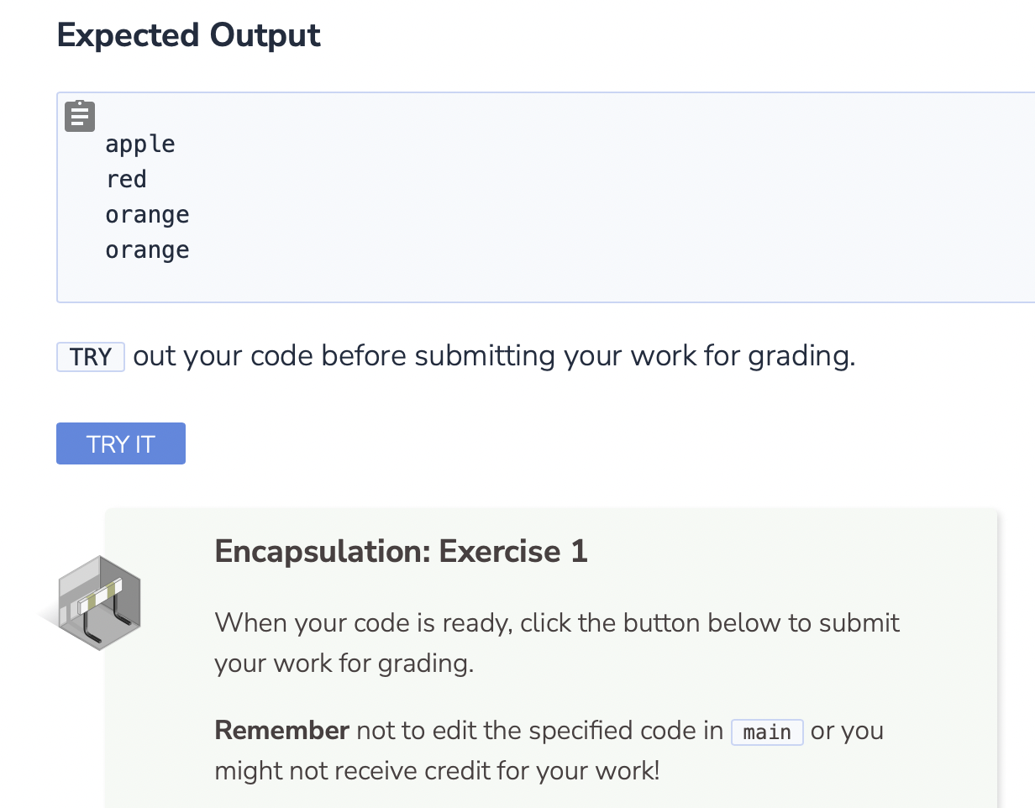Click the inline TRY keyboard badge
Screen dimensions: 1035x808
click(90, 356)
